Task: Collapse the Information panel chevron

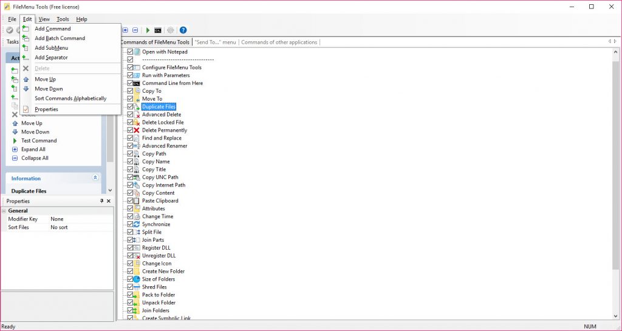Action: tap(95, 178)
